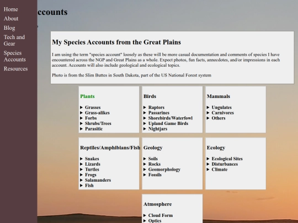Expand the Turtles section
298x223 pixels.
(x=90, y=170)
